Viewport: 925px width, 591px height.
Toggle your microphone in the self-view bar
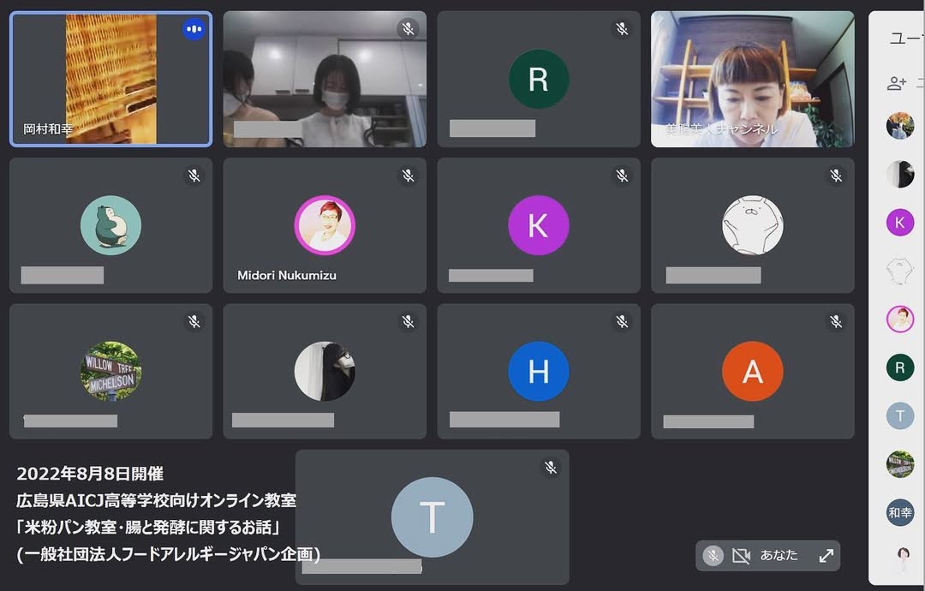click(x=713, y=555)
